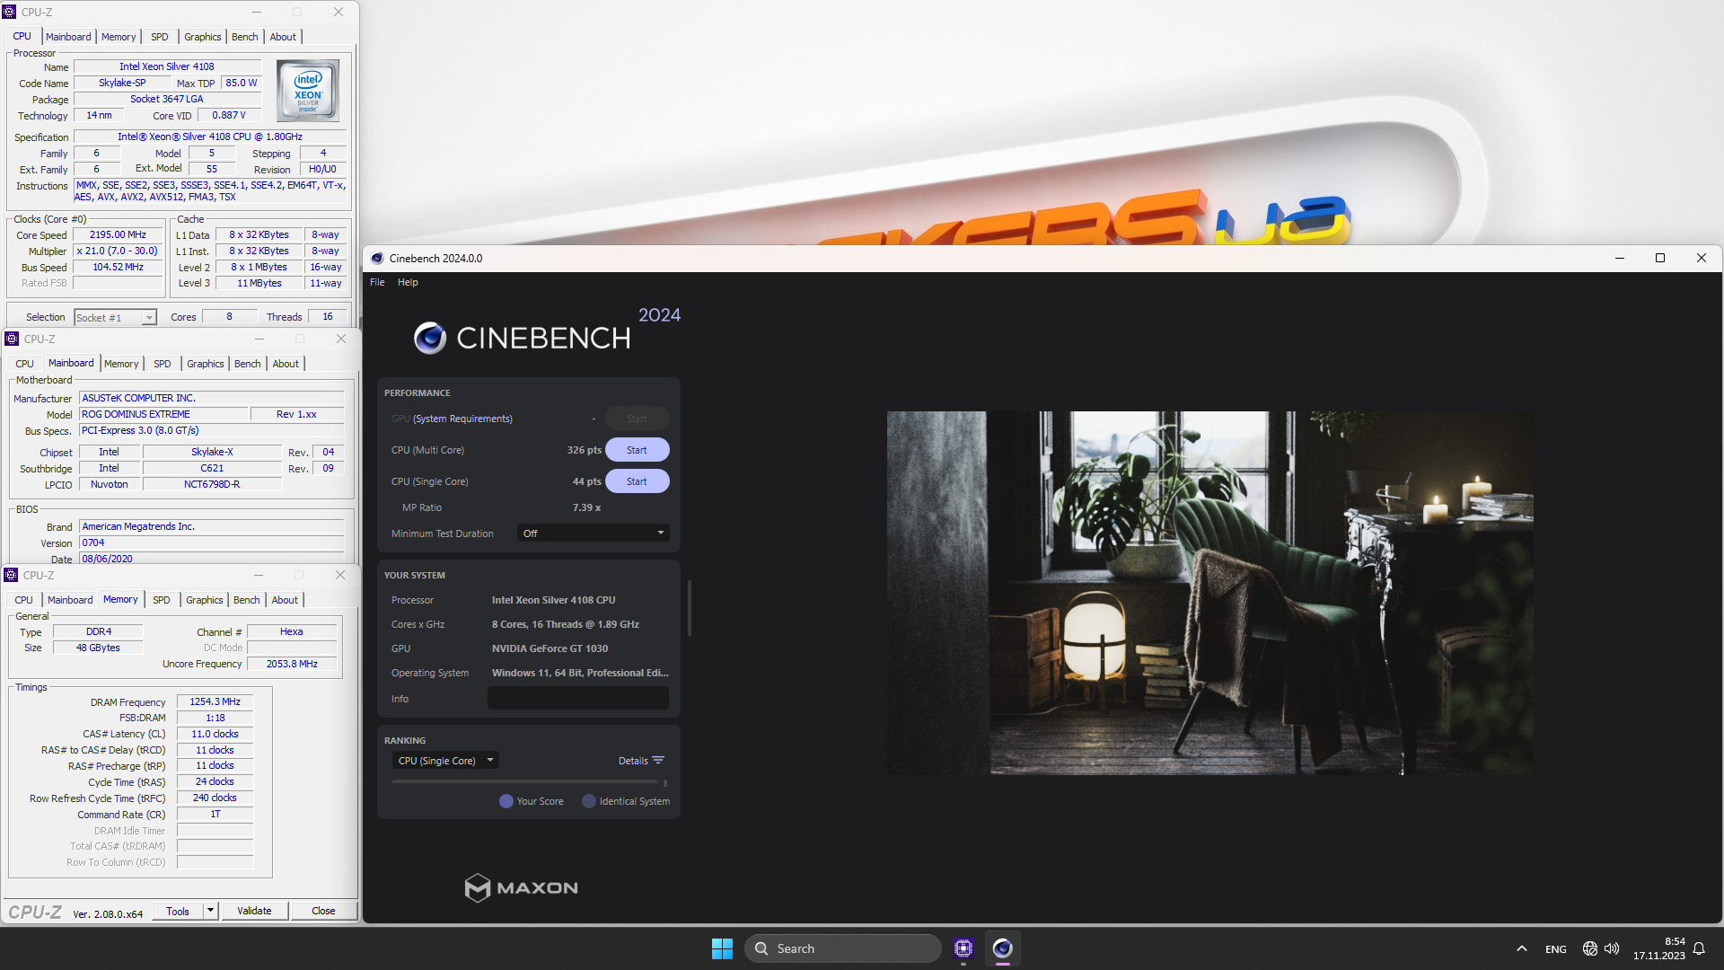Switch to Mainboard tab in top CPU-Z window

coord(68,37)
